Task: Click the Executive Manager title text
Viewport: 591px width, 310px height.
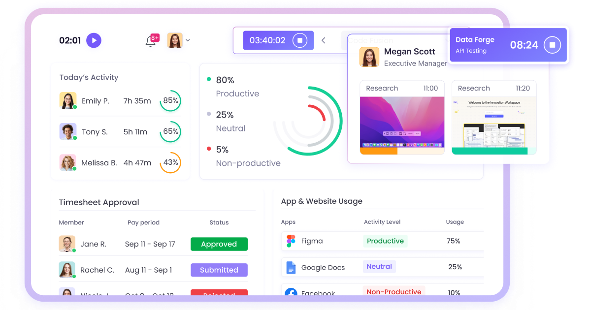Action: [416, 63]
